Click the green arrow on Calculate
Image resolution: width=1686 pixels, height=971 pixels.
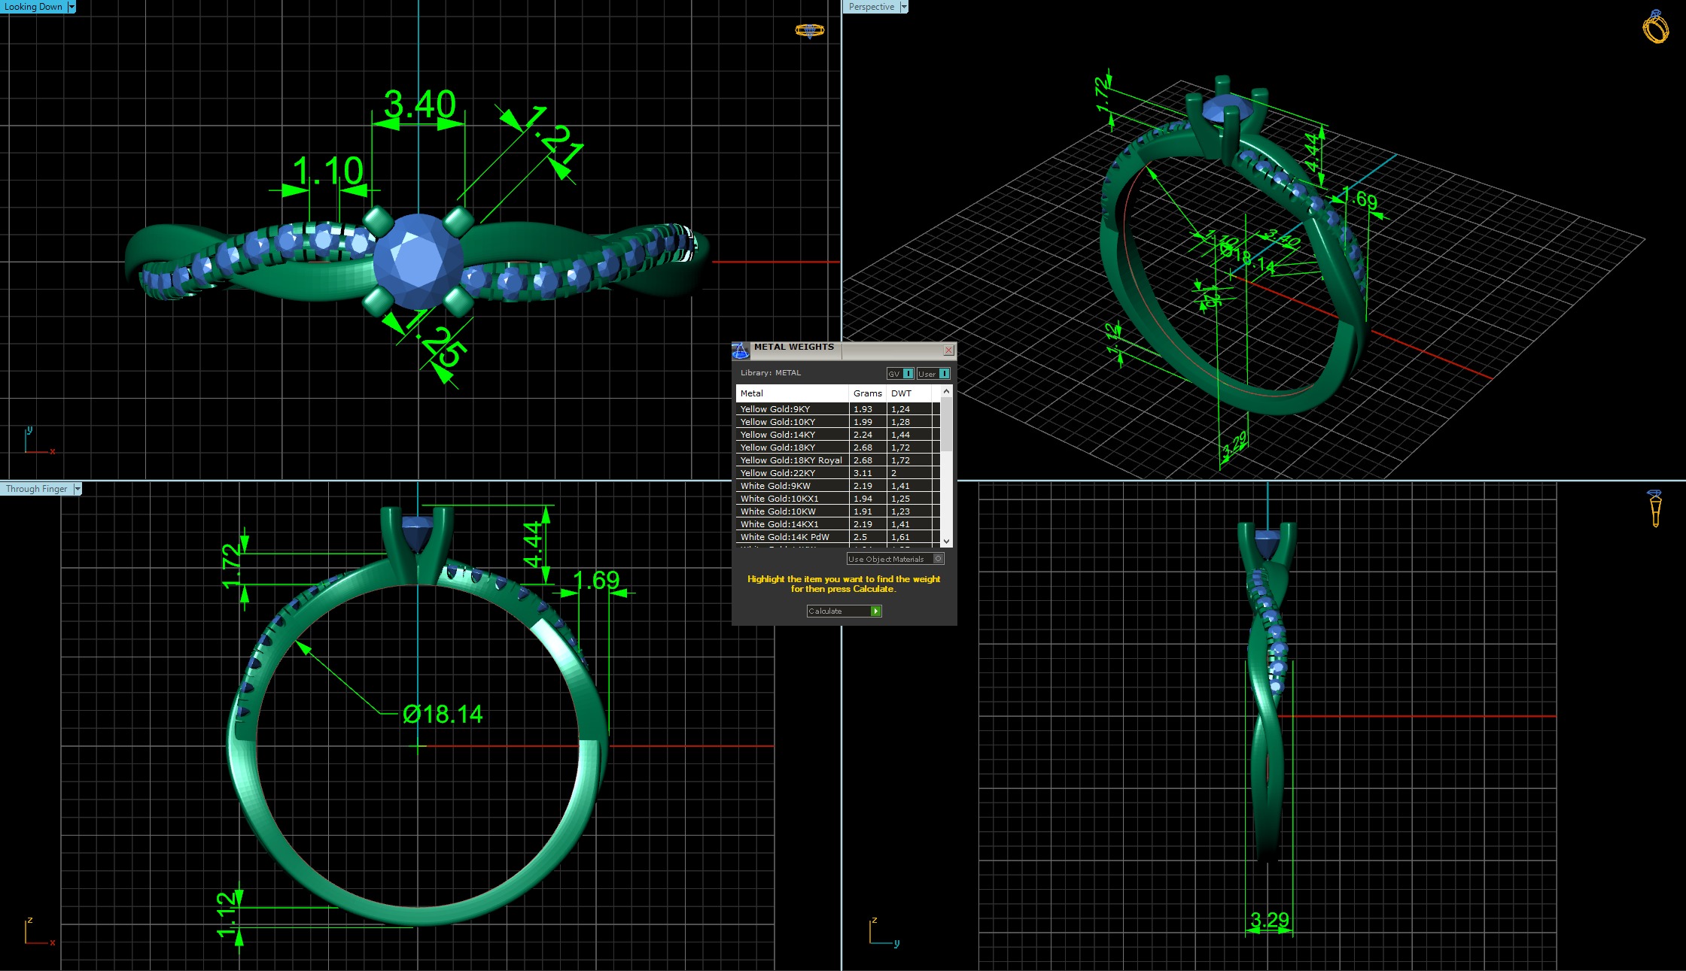[x=875, y=611]
